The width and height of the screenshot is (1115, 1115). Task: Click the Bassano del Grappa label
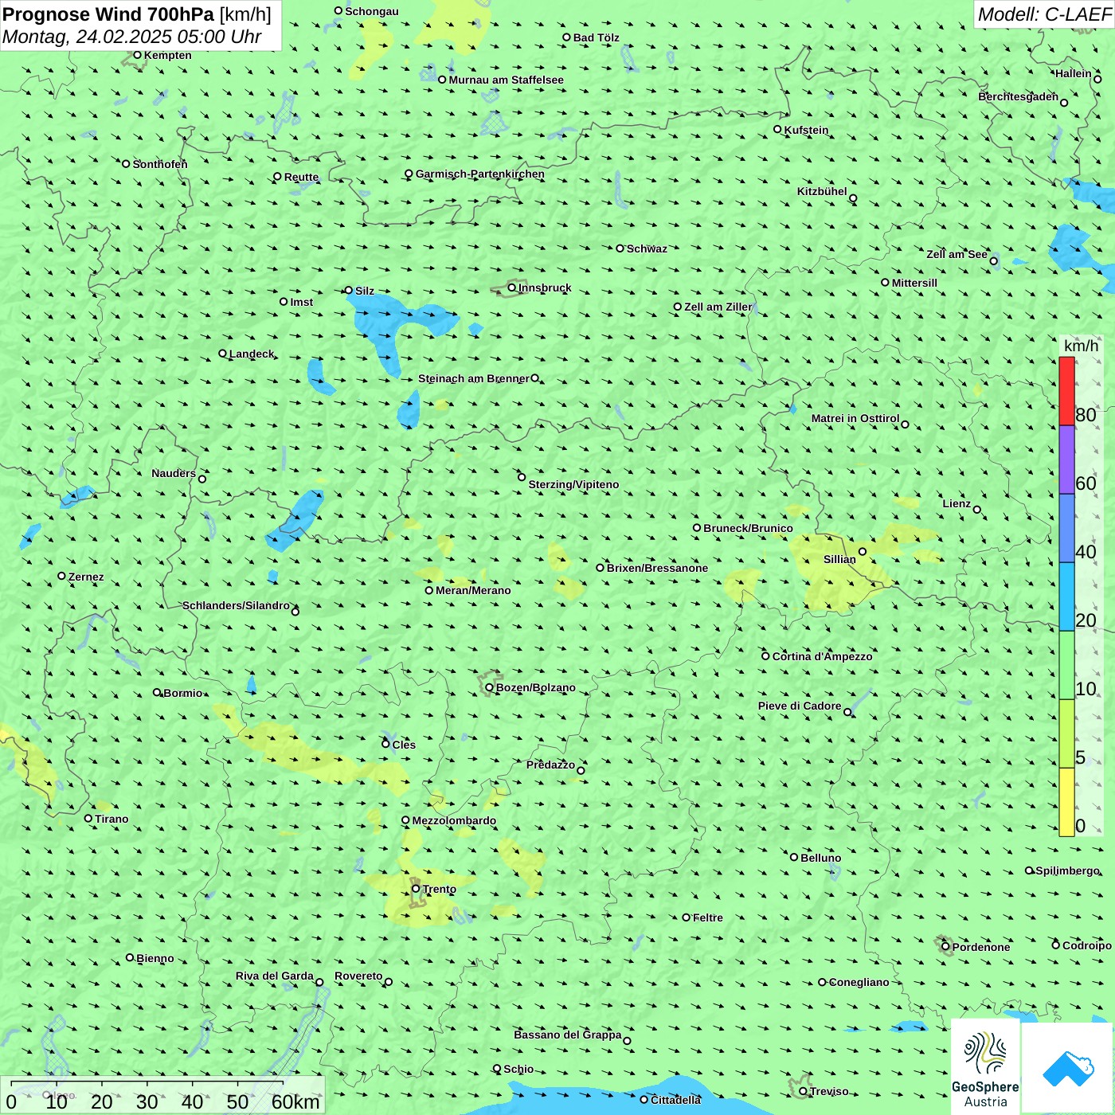coord(567,1035)
